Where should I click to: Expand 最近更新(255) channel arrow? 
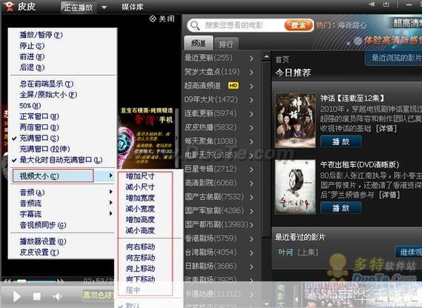coord(252,58)
